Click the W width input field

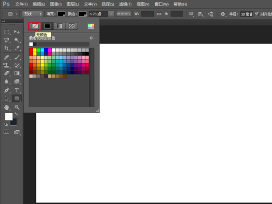[147, 14]
